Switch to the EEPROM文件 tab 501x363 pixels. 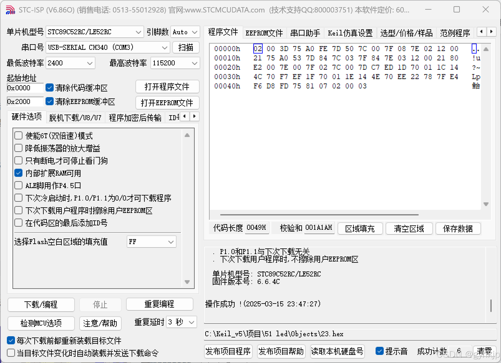(264, 33)
